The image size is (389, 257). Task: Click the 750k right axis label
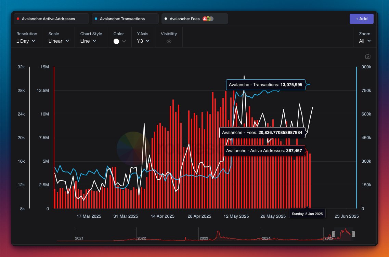coord(366,91)
